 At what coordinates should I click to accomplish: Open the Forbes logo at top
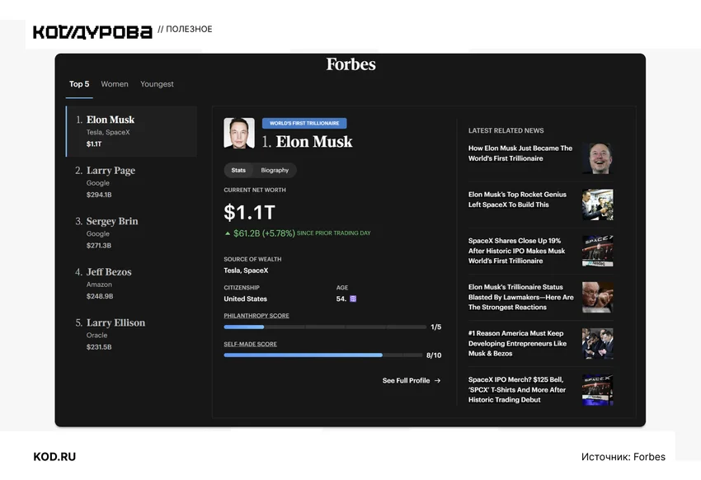pyautogui.click(x=350, y=64)
